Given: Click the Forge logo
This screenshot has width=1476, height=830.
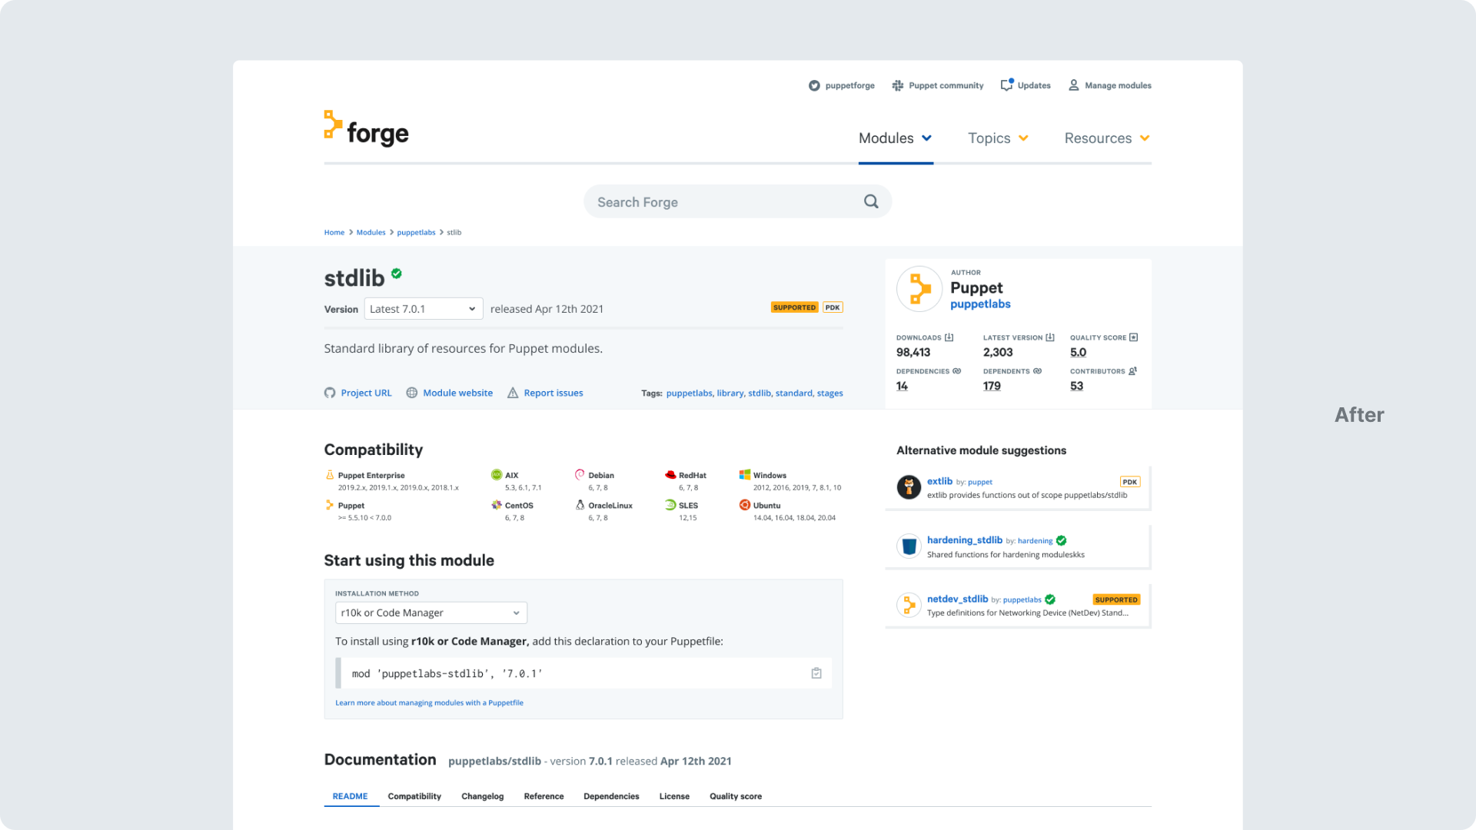Looking at the screenshot, I should tap(366, 129).
